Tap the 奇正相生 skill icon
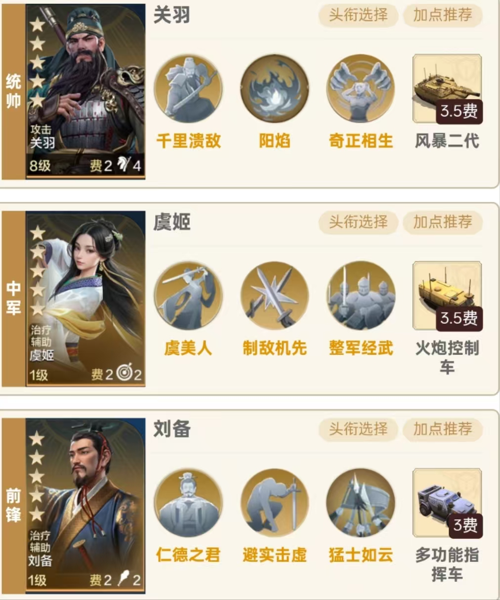The width and height of the screenshot is (500, 600). [x=361, y=89]
